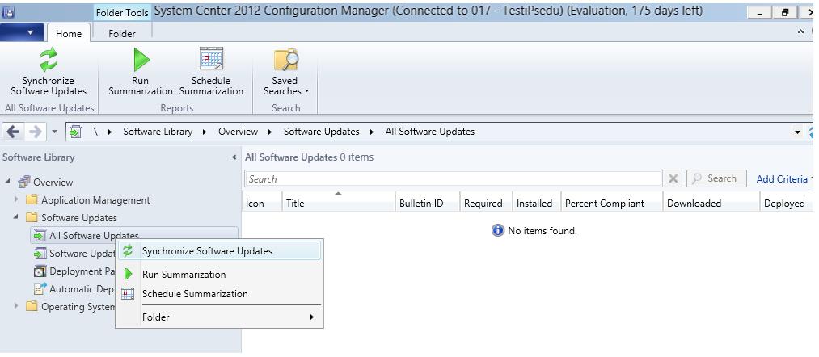The width and height of the screenshot is (819, 357).
Task: Go forward with the right arrow
Action: (35, 132)
